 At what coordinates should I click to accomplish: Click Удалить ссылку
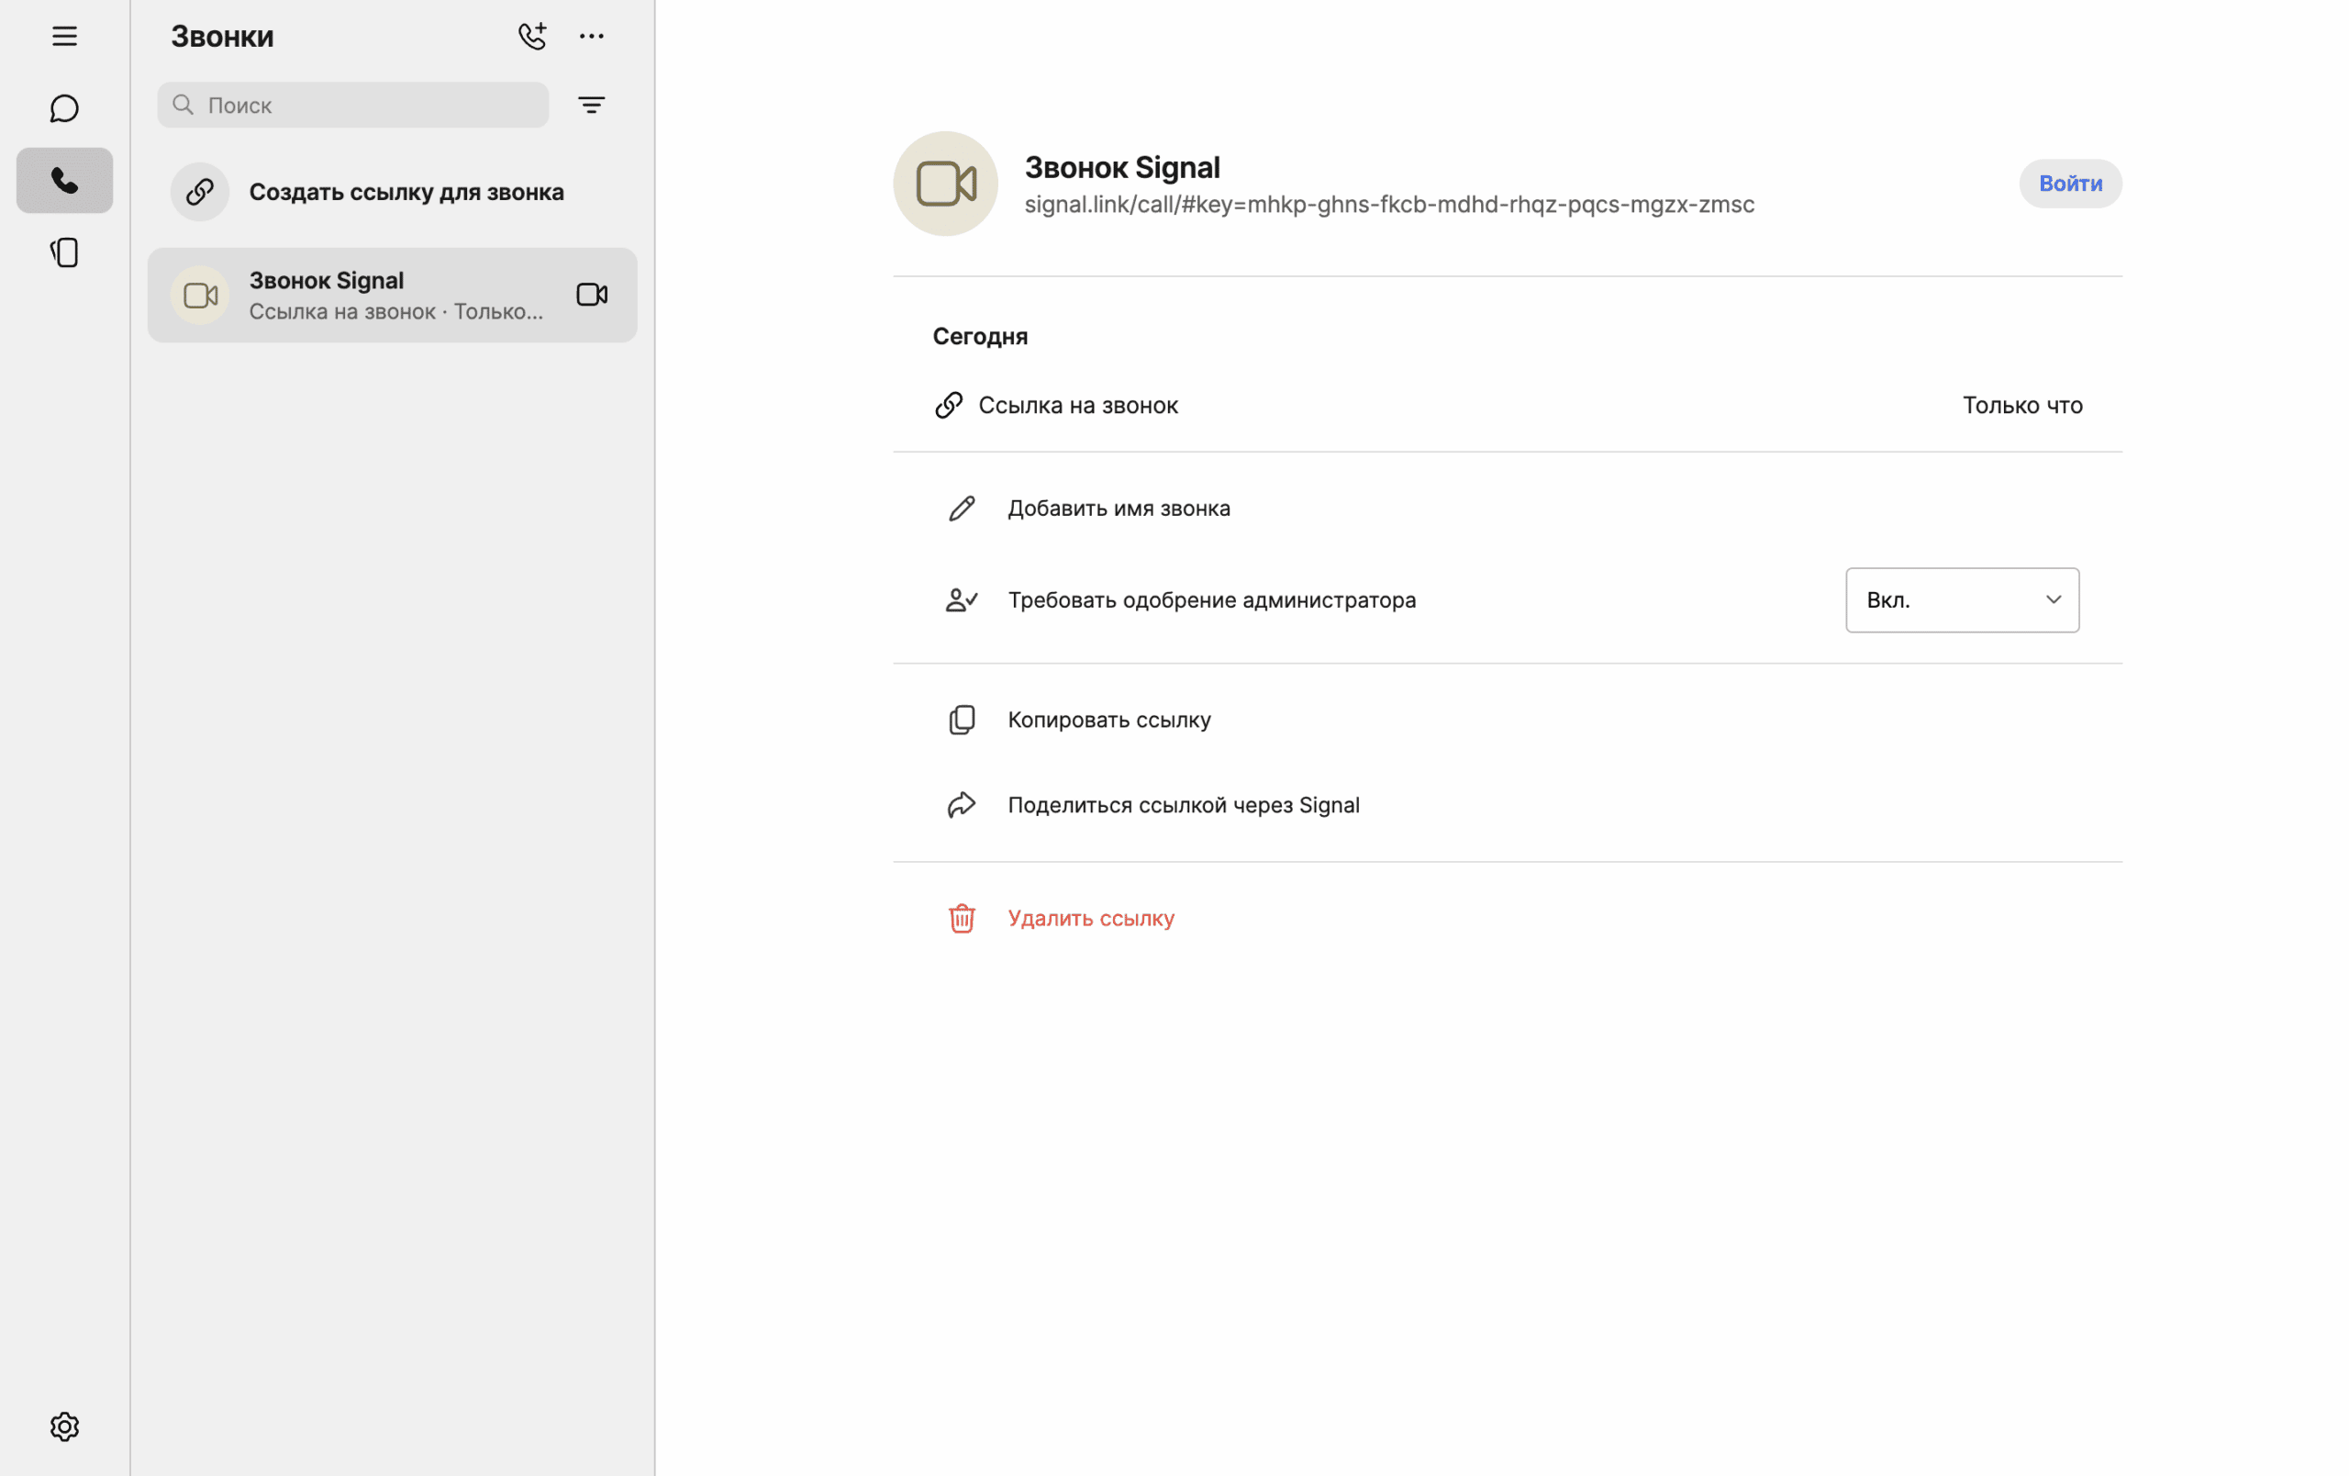click(x=1091, y=918)
